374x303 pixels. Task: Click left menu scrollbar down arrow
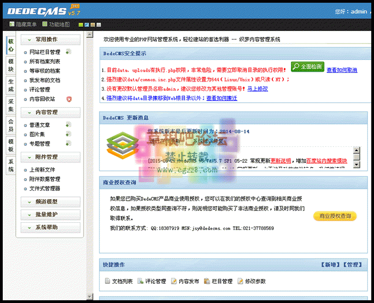click(90, 296)
